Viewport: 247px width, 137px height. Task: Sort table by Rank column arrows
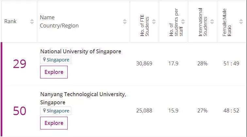(x=32, y=22)
